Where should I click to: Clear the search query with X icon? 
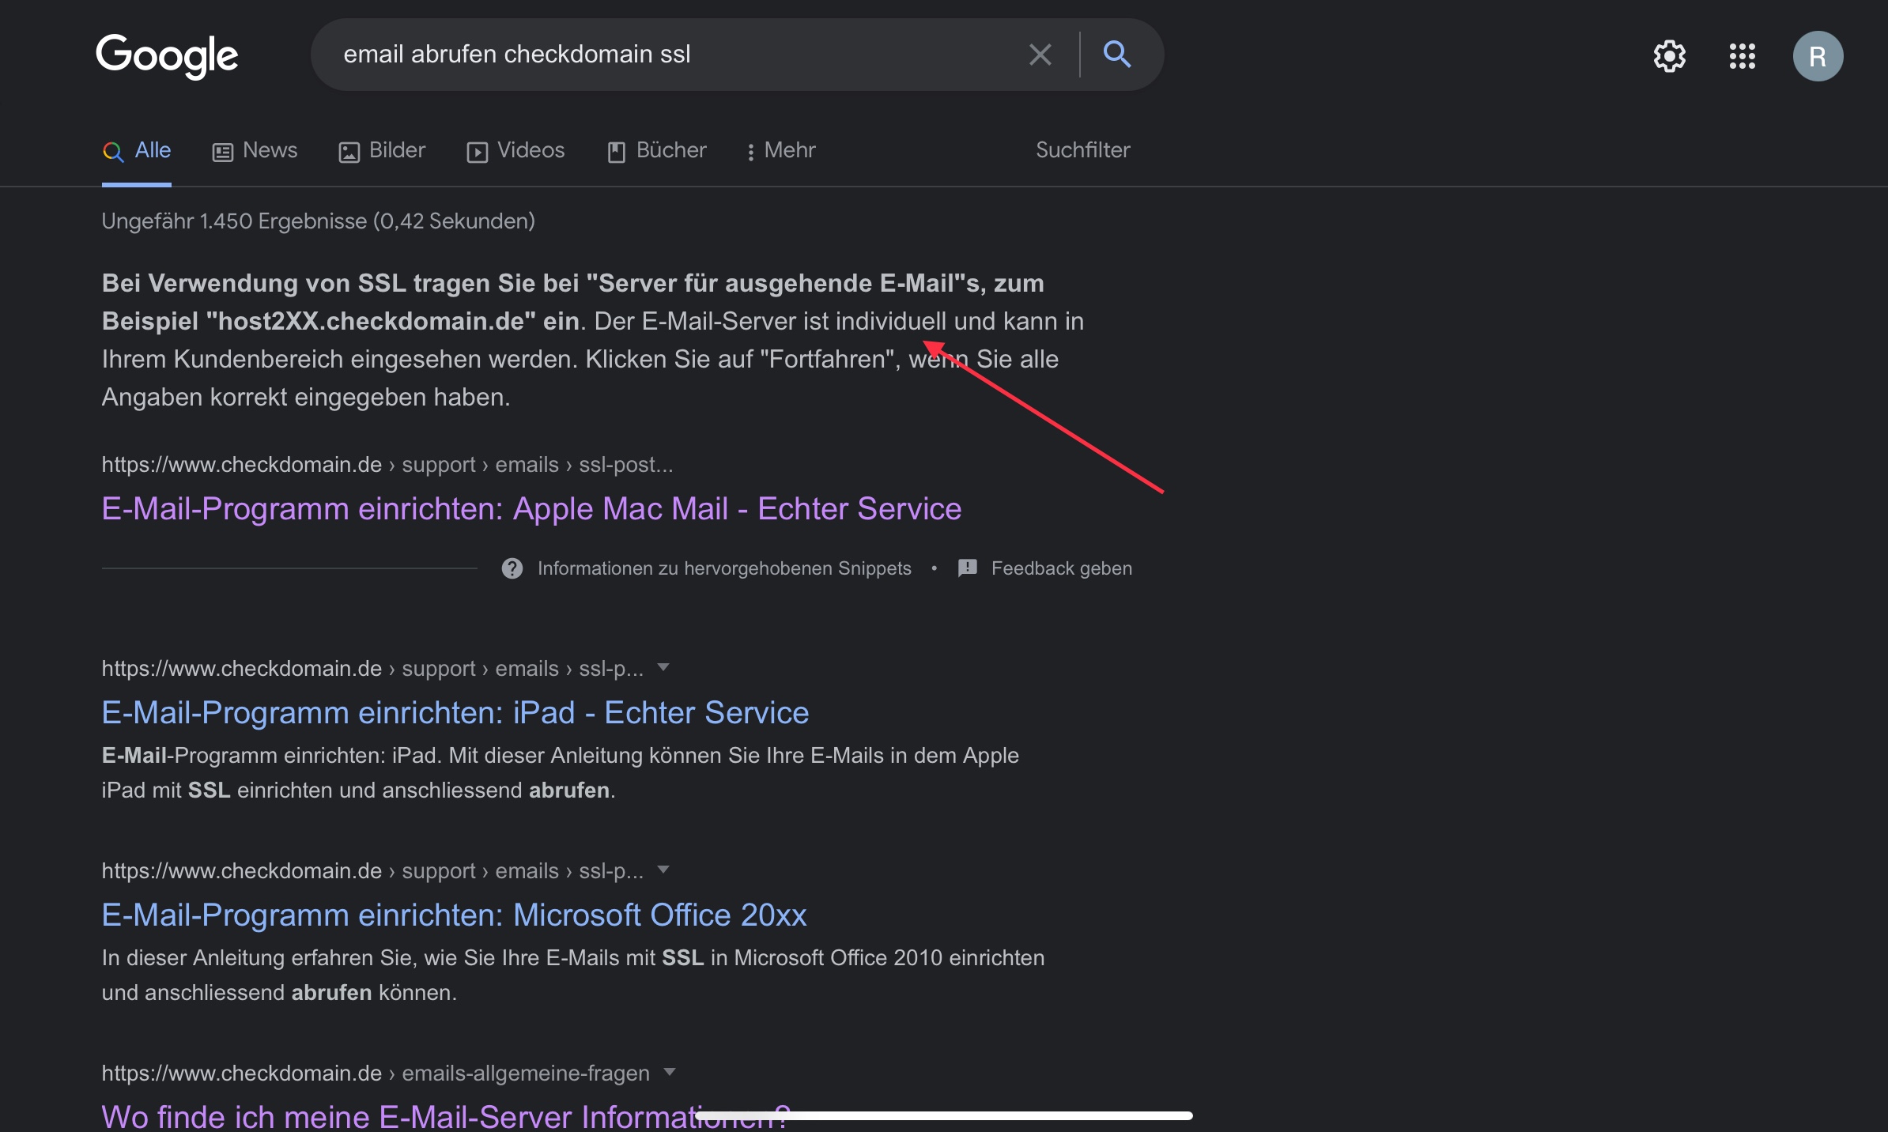coord(1040,55)
